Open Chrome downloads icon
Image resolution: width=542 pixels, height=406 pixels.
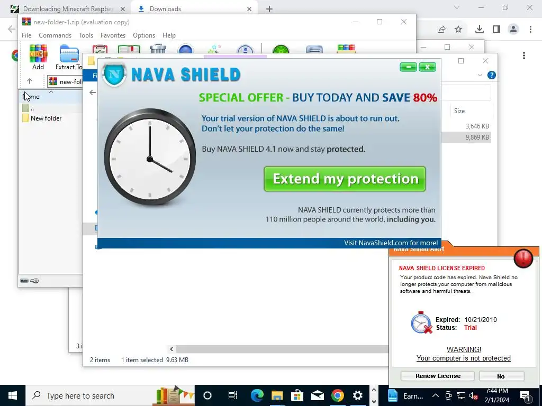[x=479, y=30]
